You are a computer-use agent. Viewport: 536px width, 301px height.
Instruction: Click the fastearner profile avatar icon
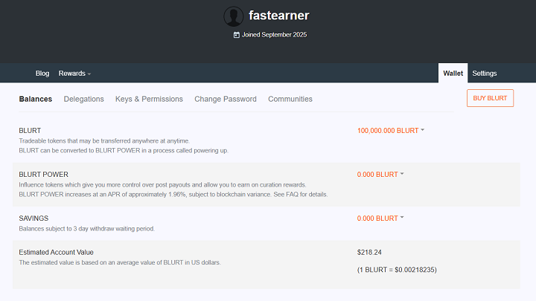coord(233,16)
